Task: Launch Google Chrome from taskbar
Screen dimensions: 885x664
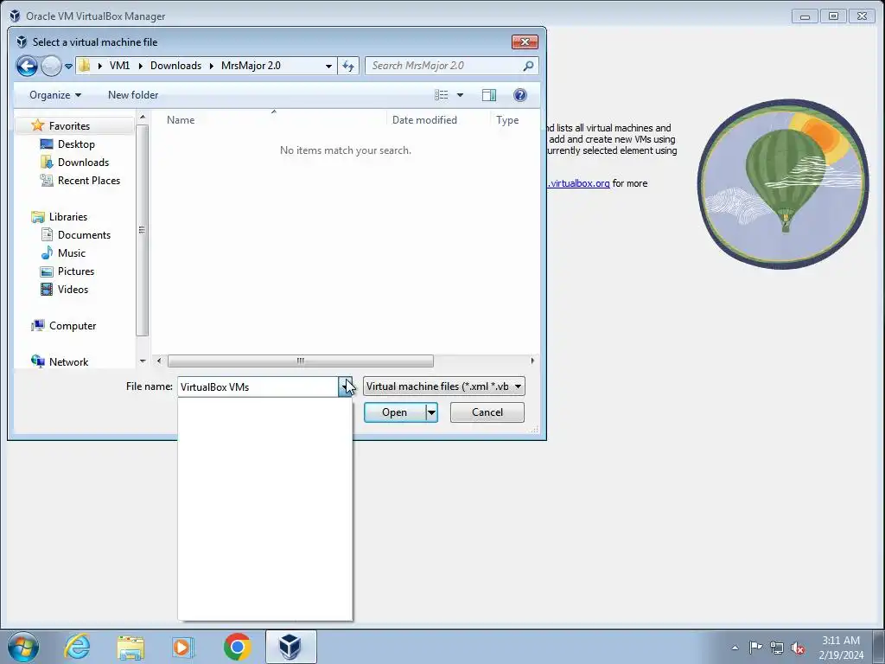Action: [237, 647]
